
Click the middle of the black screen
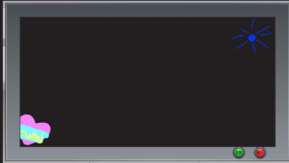point(147,82)
